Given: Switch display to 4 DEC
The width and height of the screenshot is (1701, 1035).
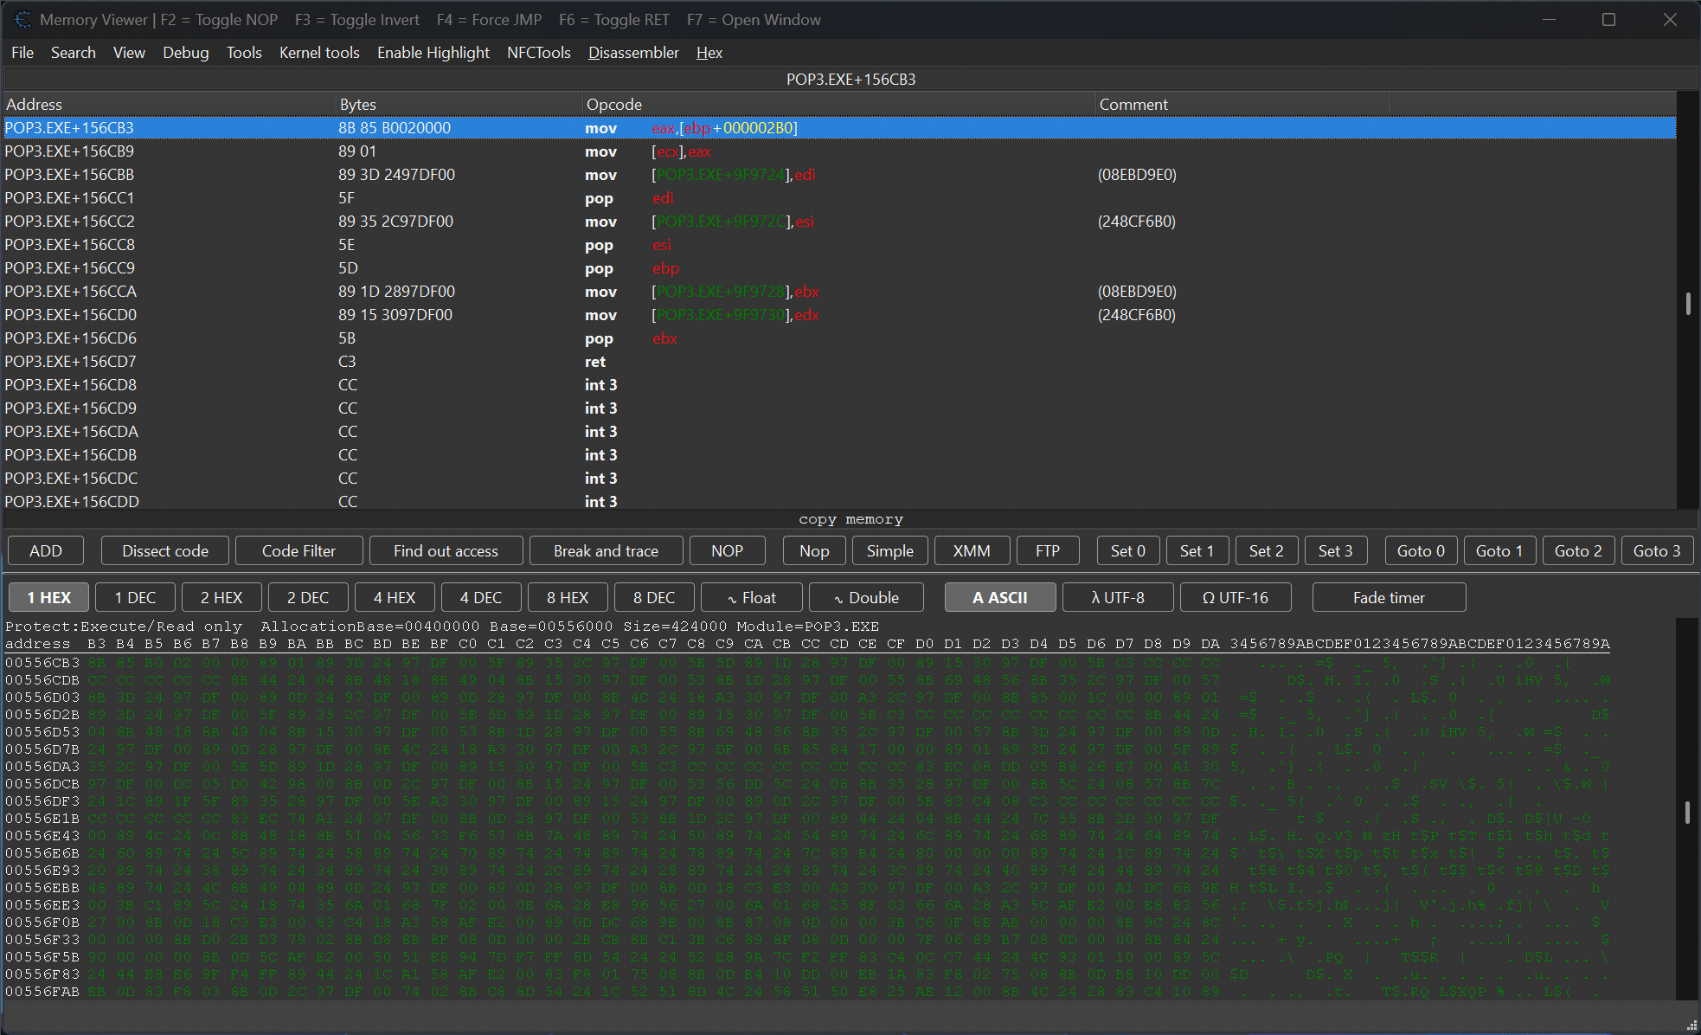Looking at the screenshot, I should tap(481, 597).
